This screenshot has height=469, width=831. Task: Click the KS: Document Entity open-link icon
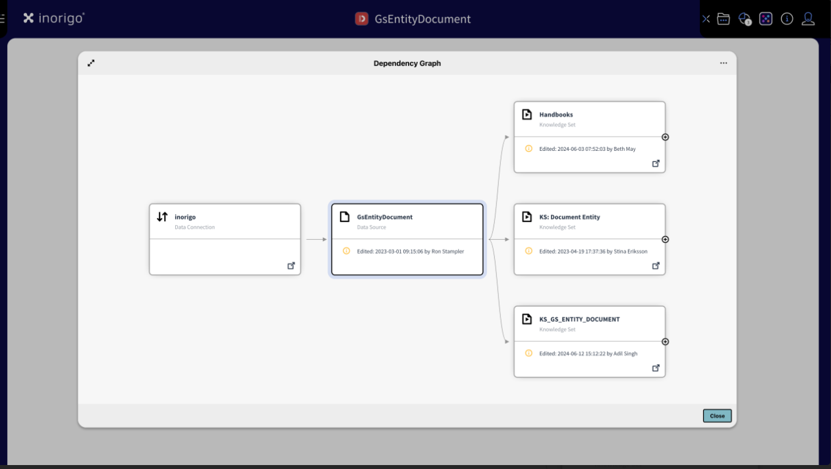pyautogui.click(x=656, y=265)
